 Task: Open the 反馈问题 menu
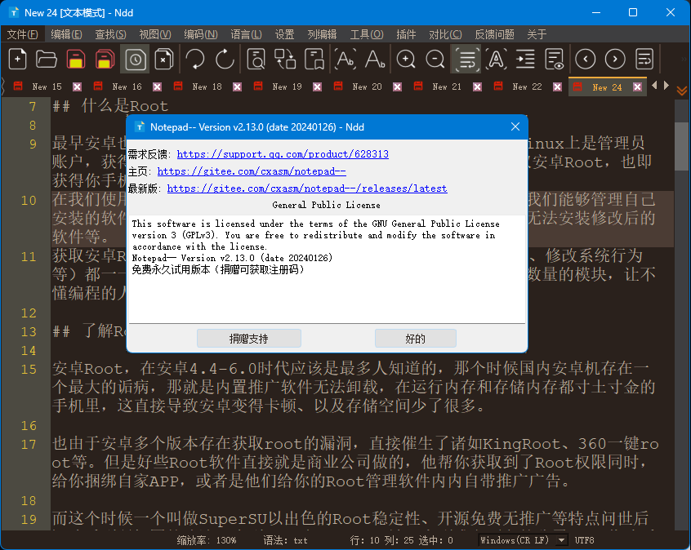click(x=494, y=34)
